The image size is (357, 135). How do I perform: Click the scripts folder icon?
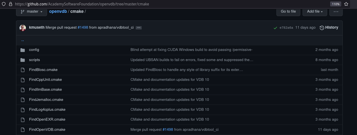(x=23, y=60)
